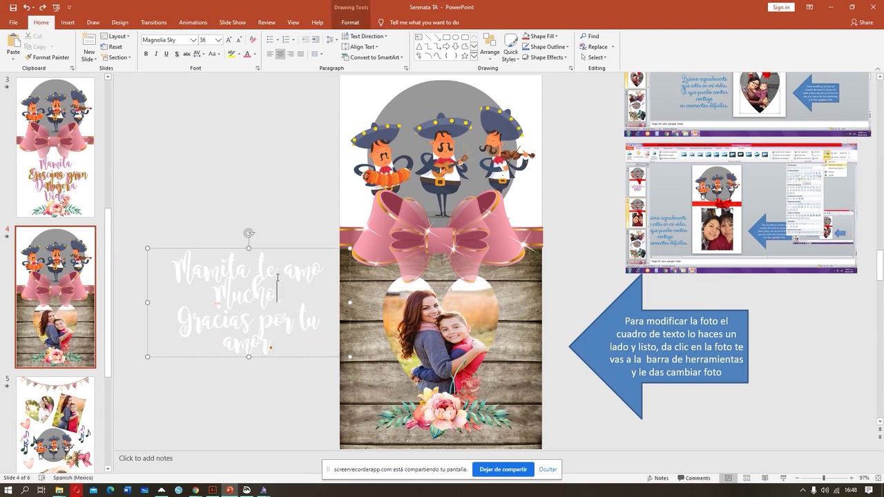Clear all formatting from text
This screenshot has width=884, height=497.
click(252, 40)
